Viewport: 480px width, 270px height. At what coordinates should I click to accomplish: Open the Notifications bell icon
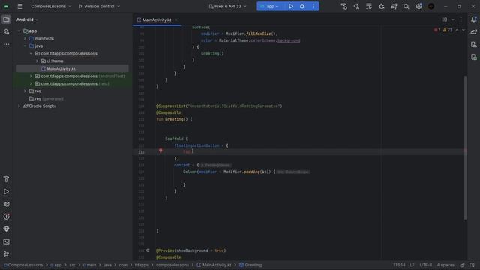pos(474,19)
